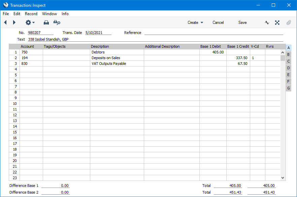Select flip tab D
Viewport: 297px width, 197px height.
pyautogui.click(x=289, y=68)
